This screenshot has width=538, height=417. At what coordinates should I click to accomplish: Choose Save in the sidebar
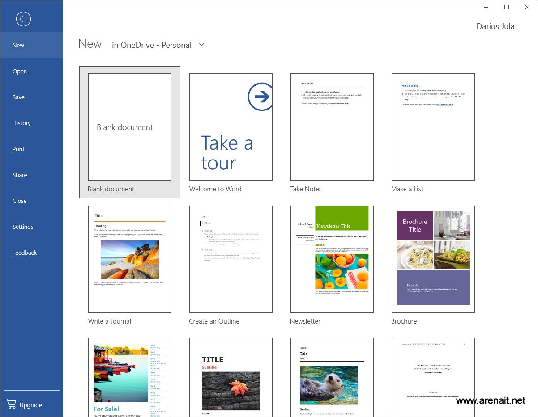point(18,97)
